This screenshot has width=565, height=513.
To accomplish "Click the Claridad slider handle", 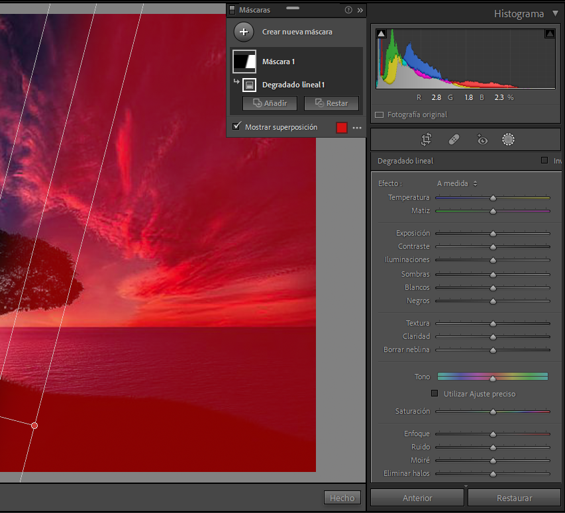I will [493, 337].
